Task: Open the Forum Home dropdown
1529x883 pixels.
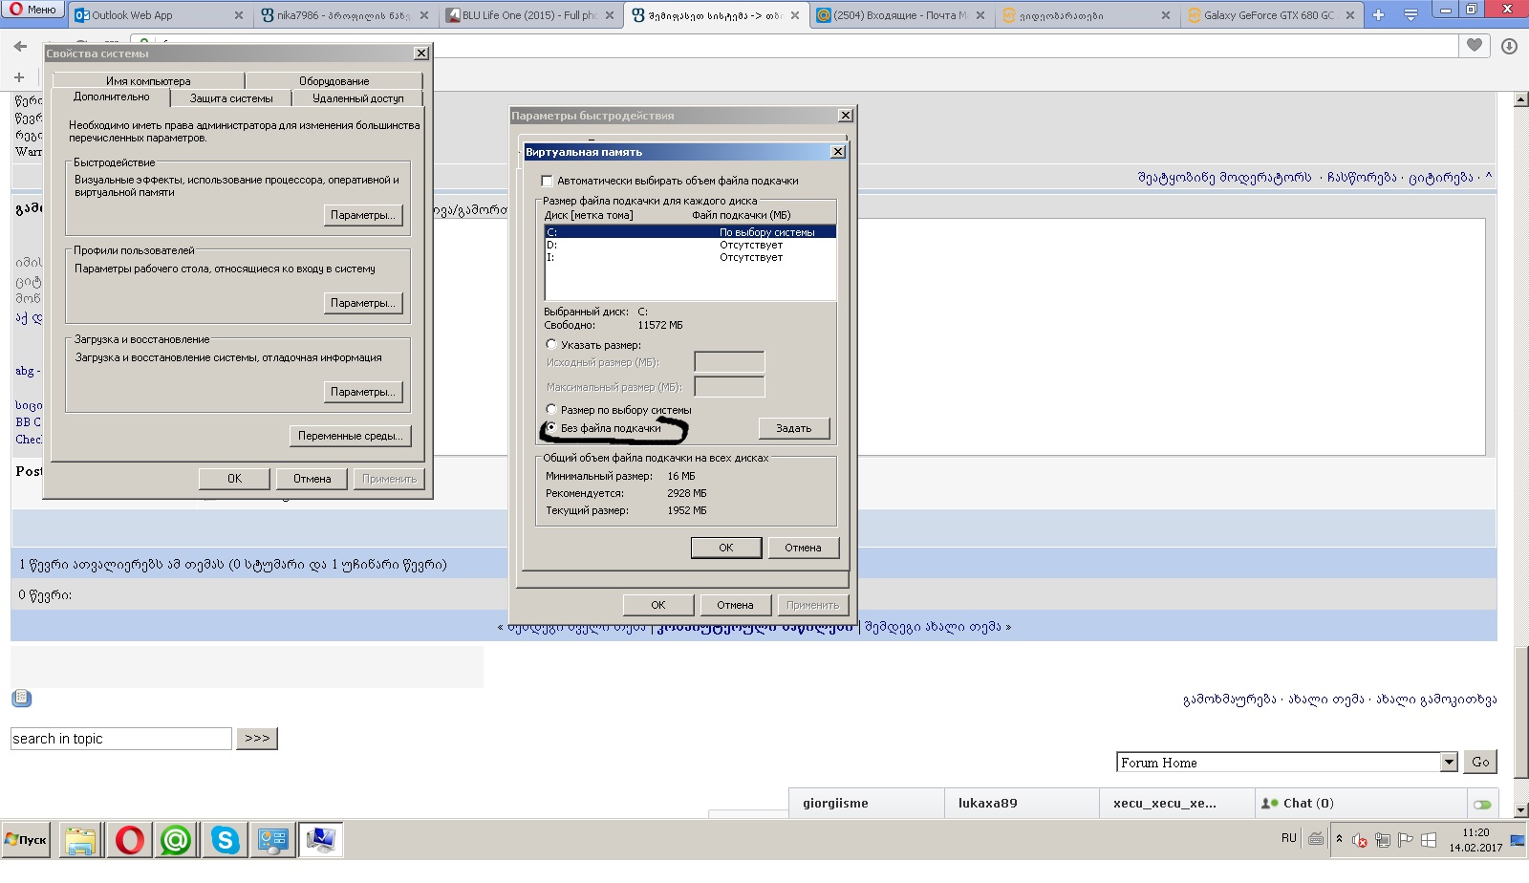Action: [x=1287, y=763]
